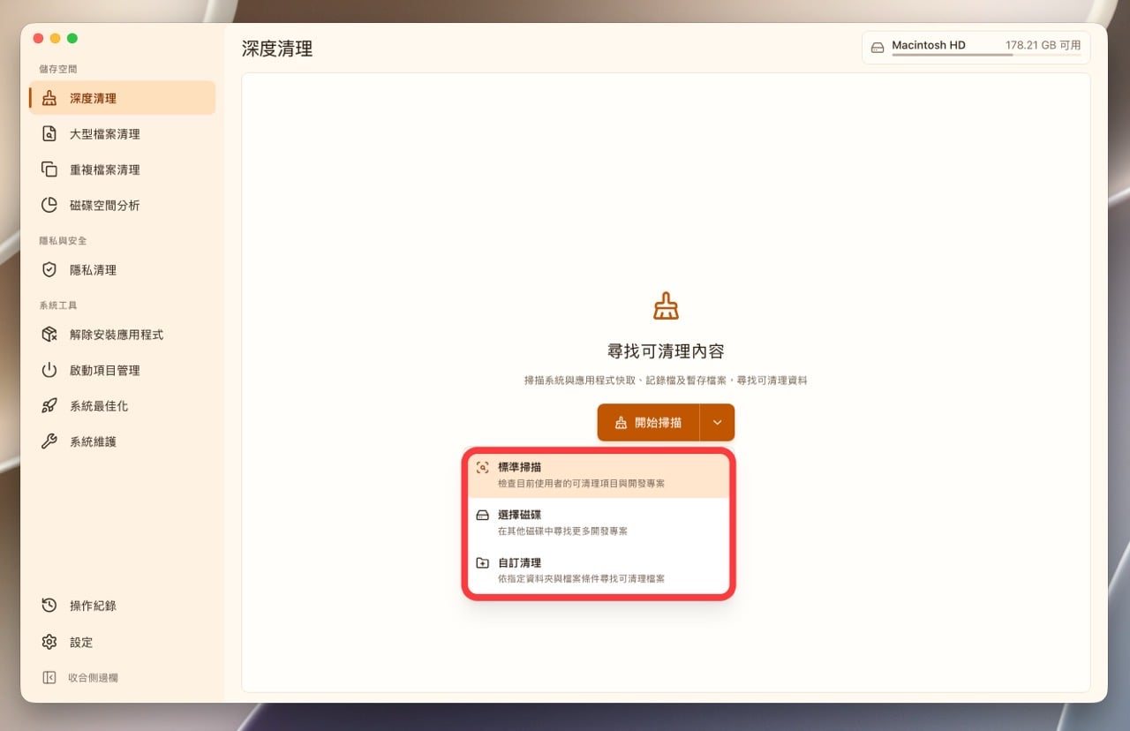
Task: Select the 隱私清理 sidebar label
Action: coord(93,270)
